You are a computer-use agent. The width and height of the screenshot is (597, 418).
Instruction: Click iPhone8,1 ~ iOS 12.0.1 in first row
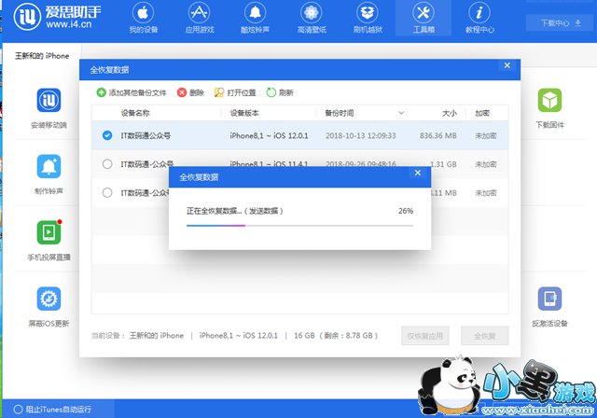[269, 135]
